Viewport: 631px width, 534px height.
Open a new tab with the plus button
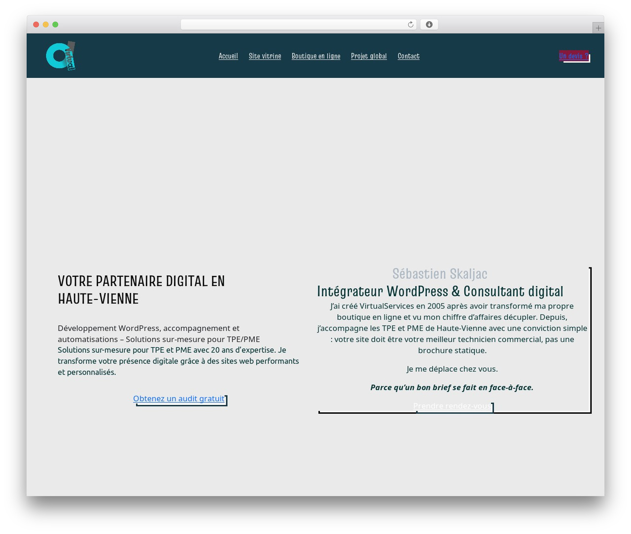pyautogui.click(x=598, y=28)
